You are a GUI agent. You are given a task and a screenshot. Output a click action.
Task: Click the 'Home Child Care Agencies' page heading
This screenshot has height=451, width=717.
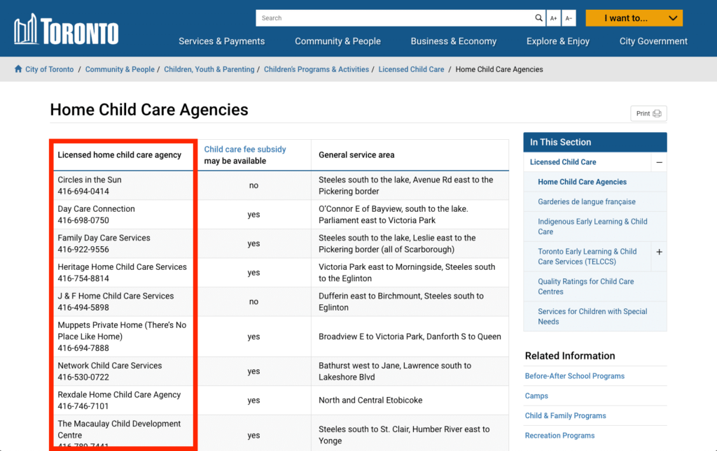pyautogui.click(x=149, y=110)
